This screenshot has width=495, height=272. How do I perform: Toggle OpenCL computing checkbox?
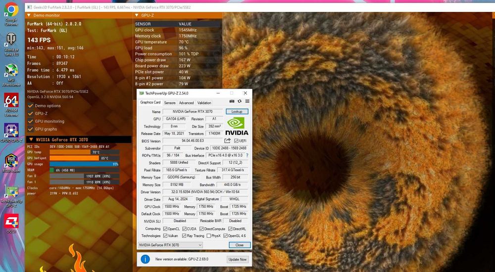(165, 229)
